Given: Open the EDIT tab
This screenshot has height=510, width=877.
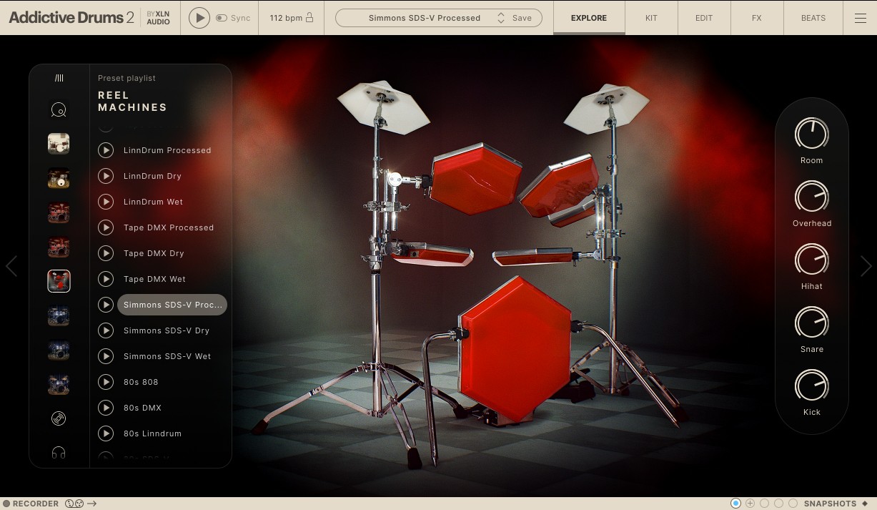Looking at the screenshot, I should point(704,18).
